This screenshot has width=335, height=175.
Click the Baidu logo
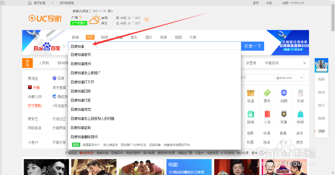pos(47,47)
